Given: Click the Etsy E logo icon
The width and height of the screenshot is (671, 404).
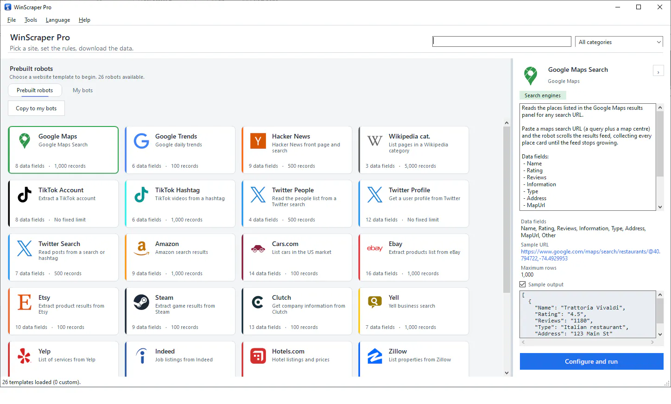Looking at the screenshot, I should 25,302.
